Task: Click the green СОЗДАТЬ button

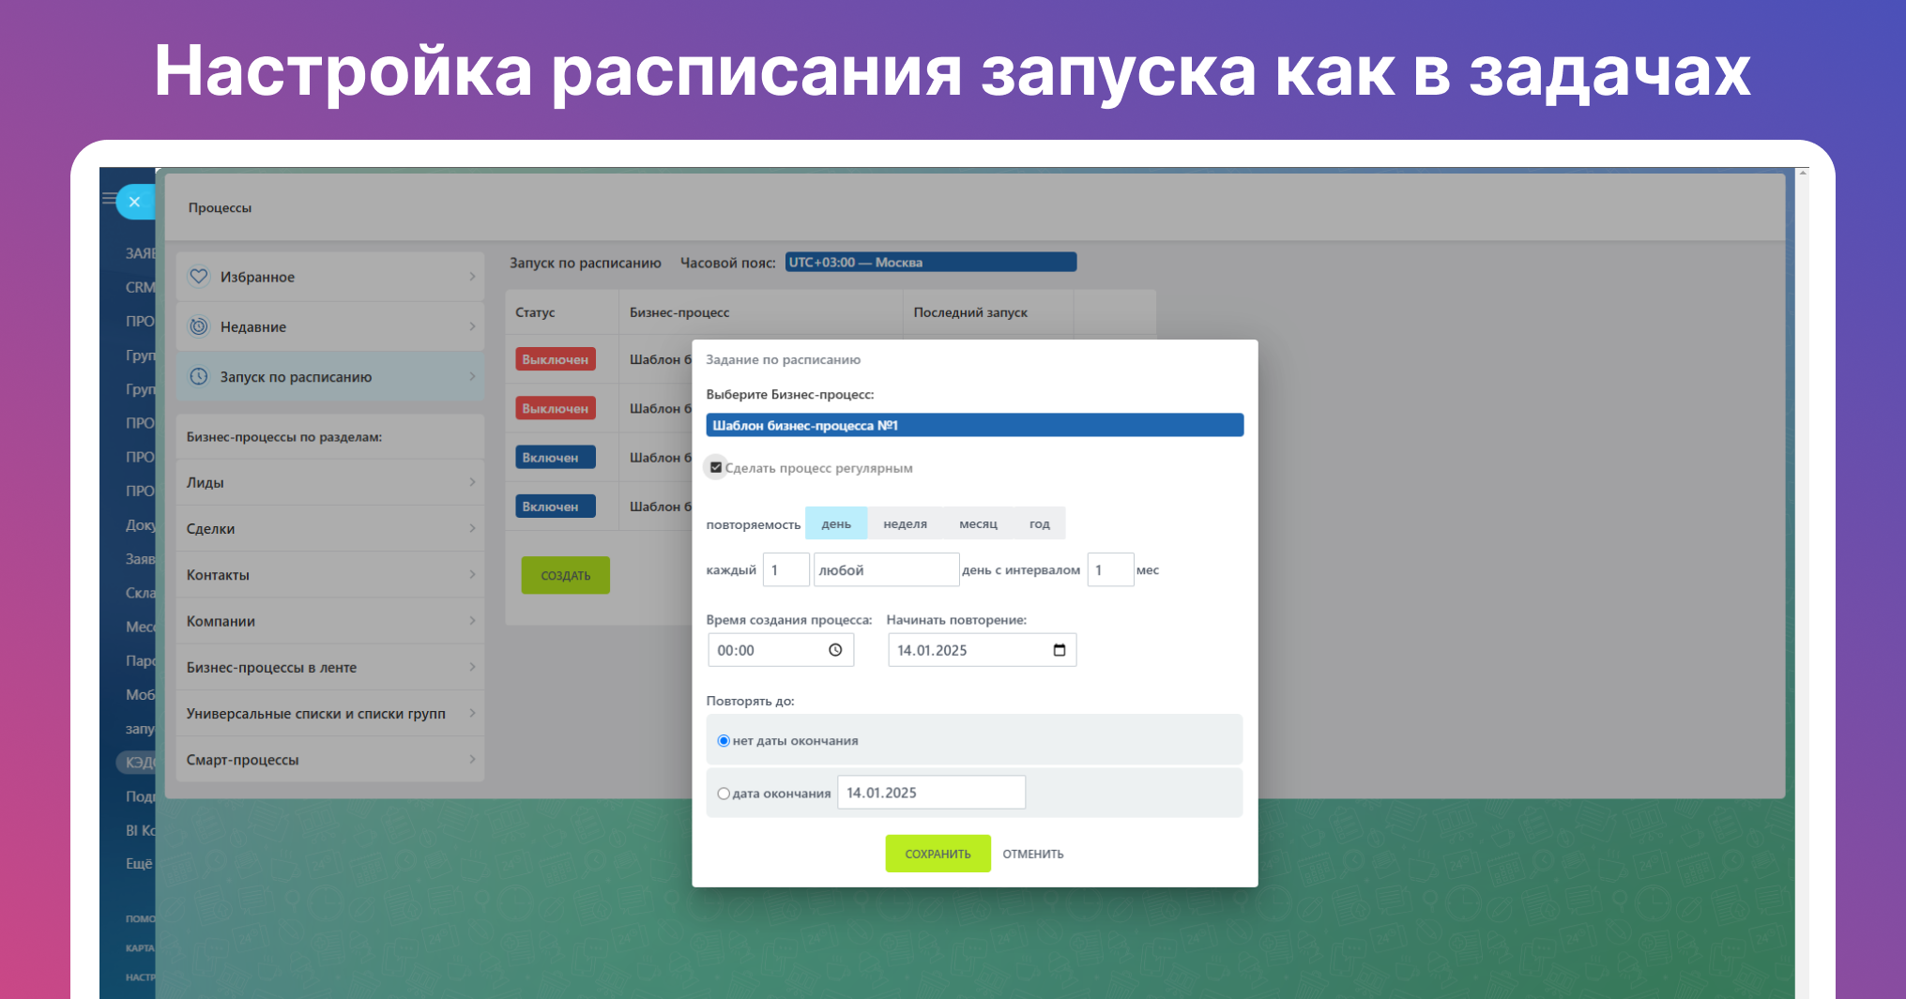Action: [x=566, y=575]
